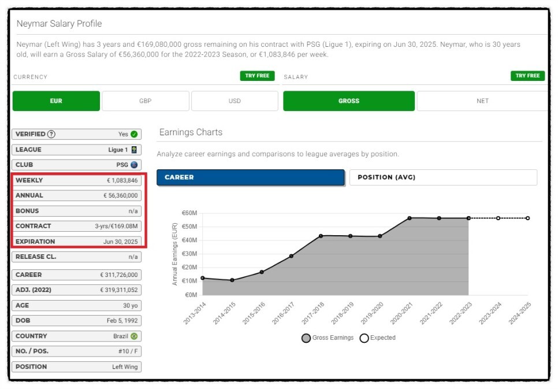Click the 2021-2022 chart data point
The height and width of the screenshot is (389, 558).
click(439, 218)
